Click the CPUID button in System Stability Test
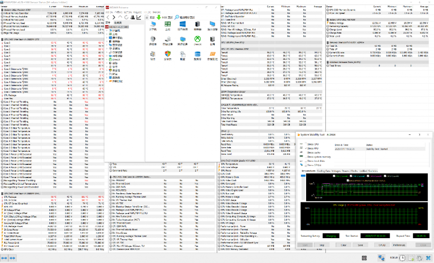434x263 pixels. 382,245
